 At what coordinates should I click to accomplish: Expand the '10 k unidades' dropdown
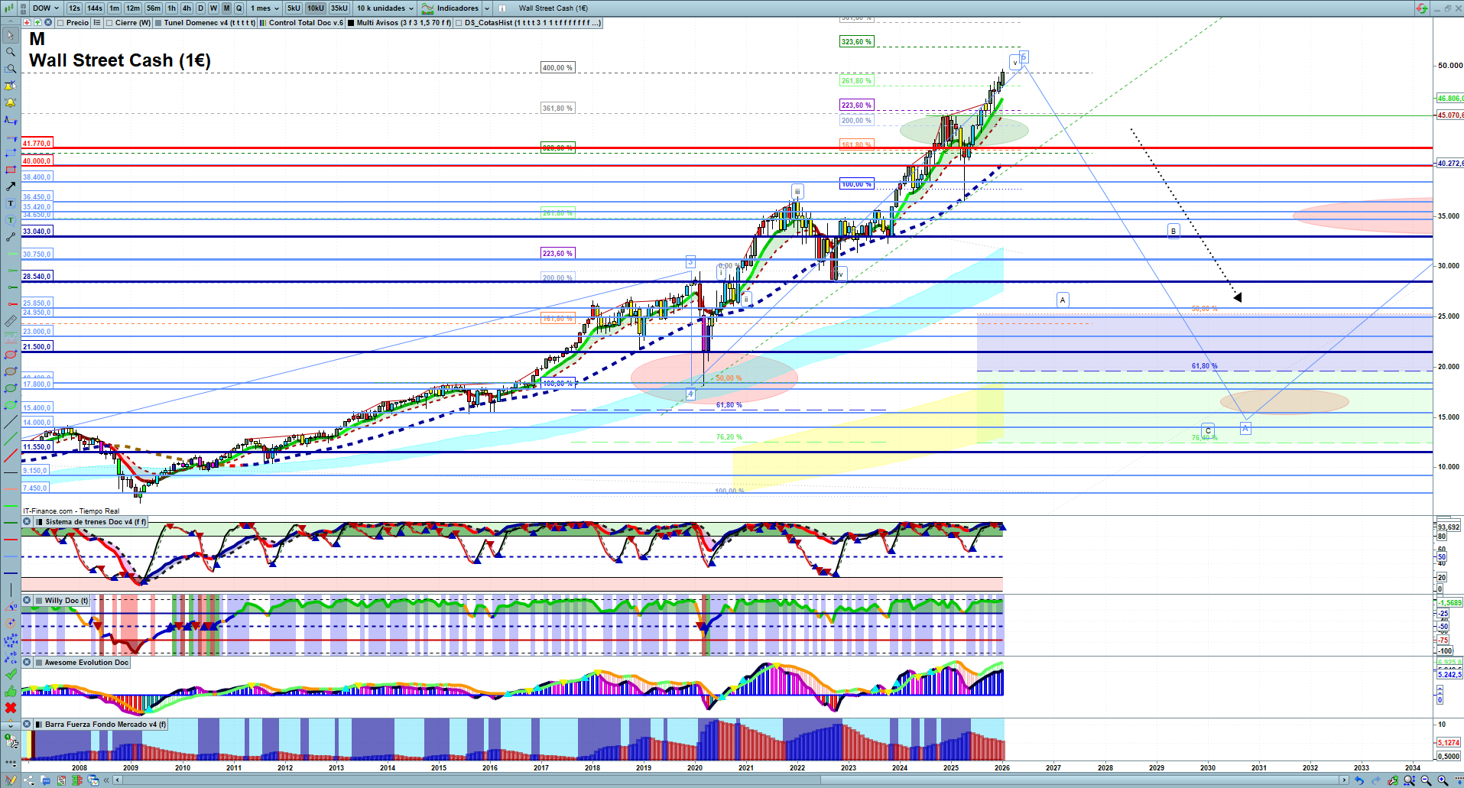pyautogui.click(x=385, y=8)
